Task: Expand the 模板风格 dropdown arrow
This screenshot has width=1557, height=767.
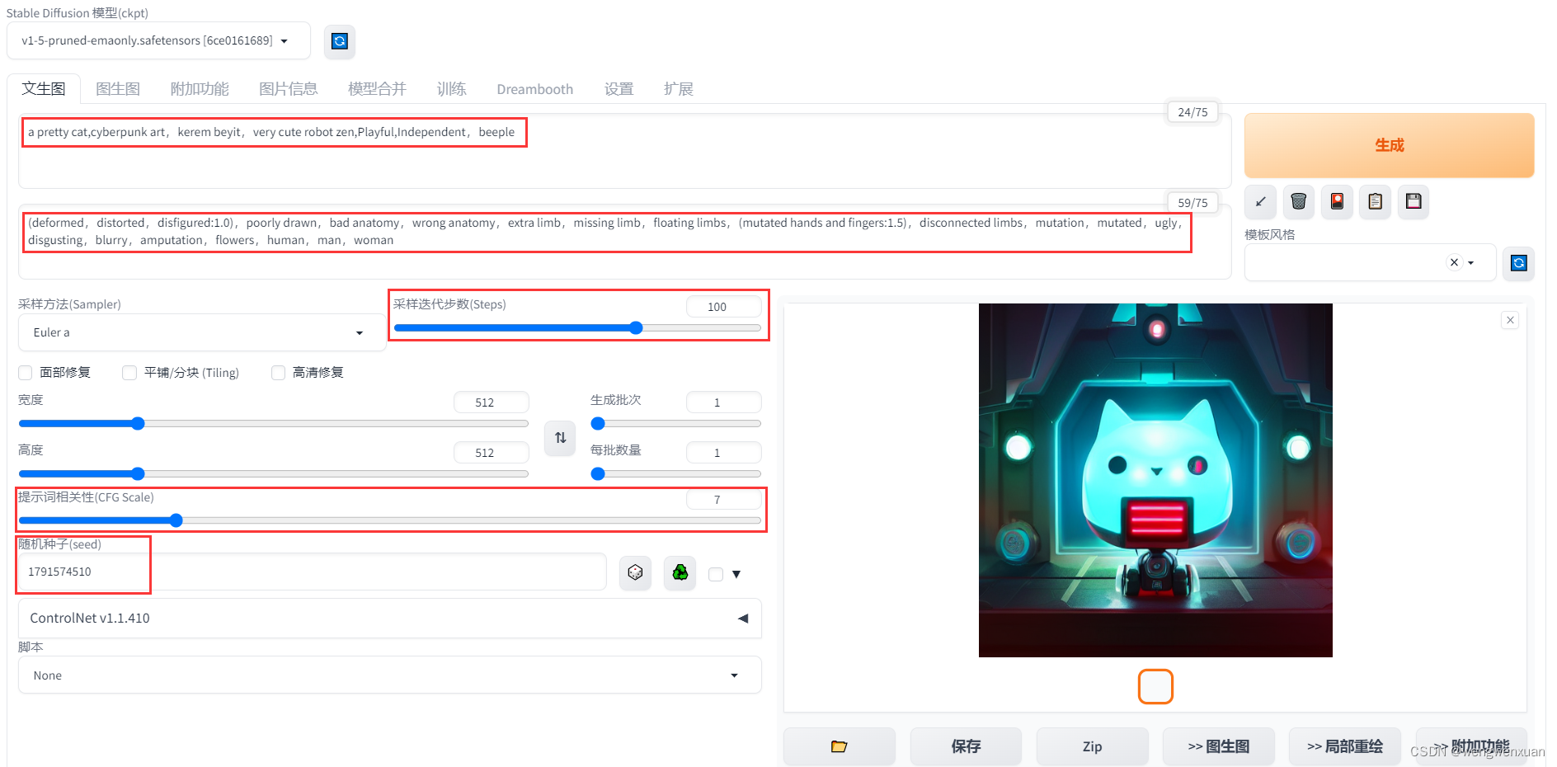Action: click(x=1471, y=263)
